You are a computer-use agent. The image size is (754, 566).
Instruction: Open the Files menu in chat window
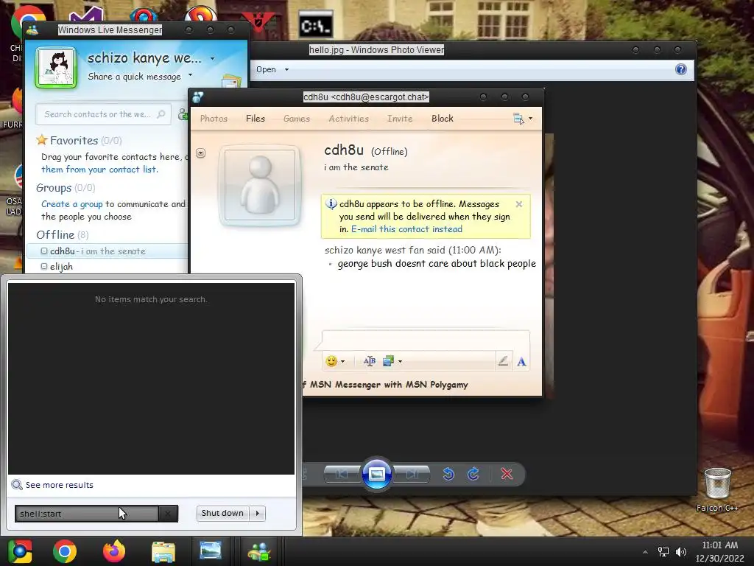256,119
